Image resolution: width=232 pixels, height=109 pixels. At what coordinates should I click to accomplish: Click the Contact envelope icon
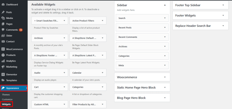point(3,41)
